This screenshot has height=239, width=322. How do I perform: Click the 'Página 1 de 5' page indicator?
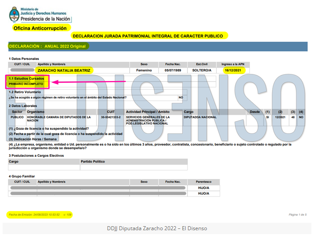coord(298,215)
